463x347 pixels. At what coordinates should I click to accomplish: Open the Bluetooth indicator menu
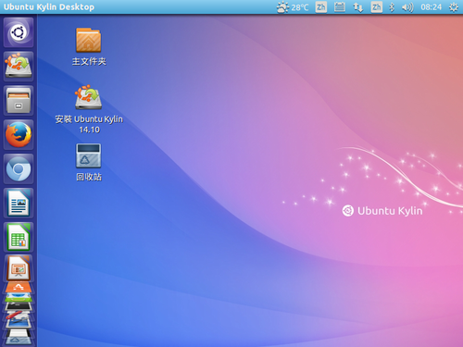pyautogui.click(x=392, y=7)
